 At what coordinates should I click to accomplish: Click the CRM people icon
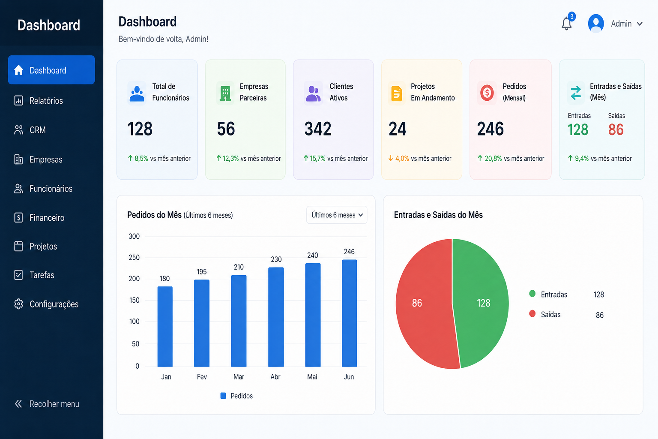(x=18, y=130)
